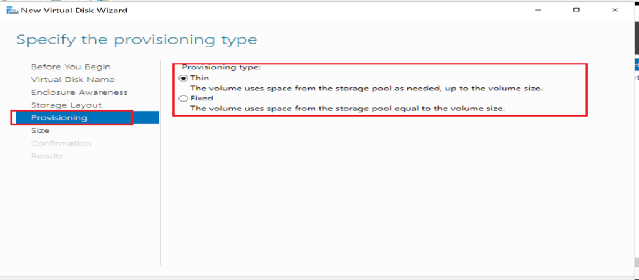Navigate to the Storage Layout step
The width and height of the screenshot is (639, 280).
pos(66,105)
